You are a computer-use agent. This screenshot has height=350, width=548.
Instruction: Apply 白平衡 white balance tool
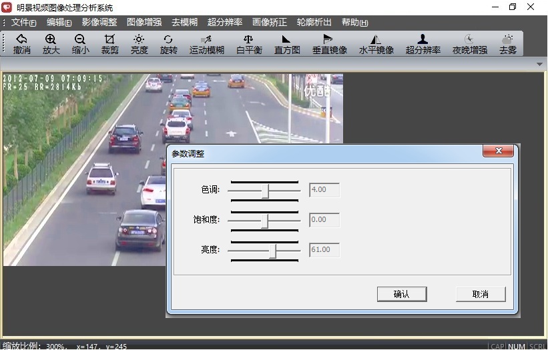[x=248, y=44]
